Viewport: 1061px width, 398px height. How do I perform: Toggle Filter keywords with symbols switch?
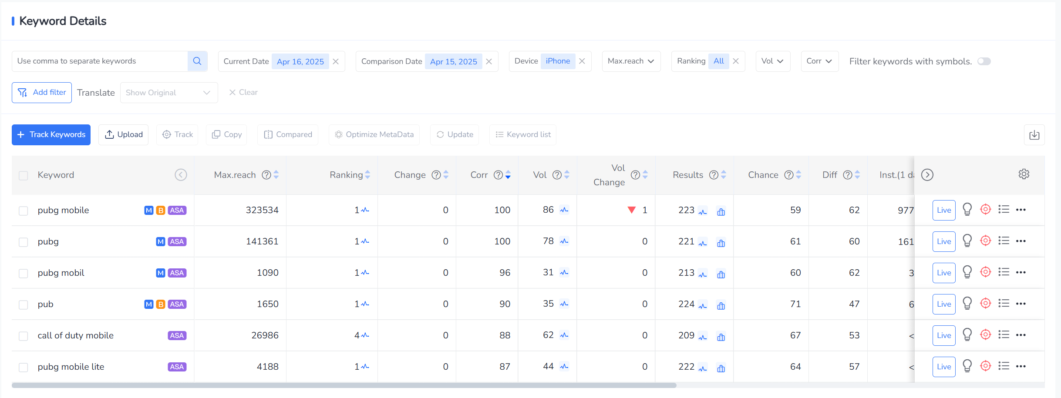point(984,61)
